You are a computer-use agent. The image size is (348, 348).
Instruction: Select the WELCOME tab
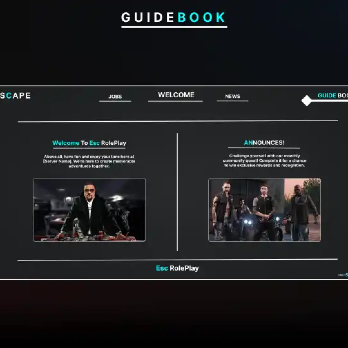pyautogui.click(x=176, y=95)
